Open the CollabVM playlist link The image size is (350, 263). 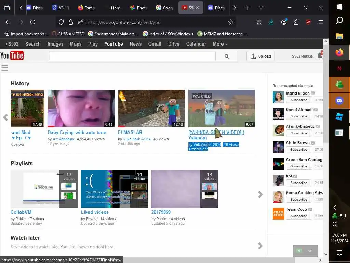pyautogui.click(x=21, y=212)
